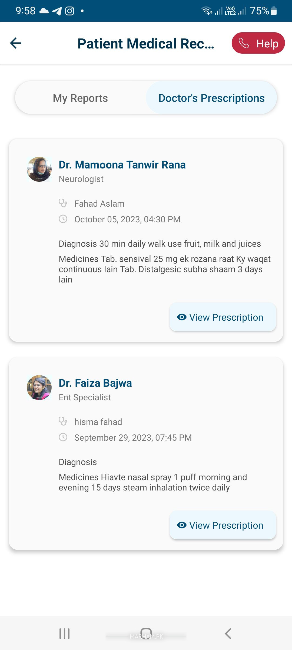292x650 pixels.
Task: Tap eye icon on Dr. Mamoona's prescription button
Action: pyautogui.click(x=182, y=317)
